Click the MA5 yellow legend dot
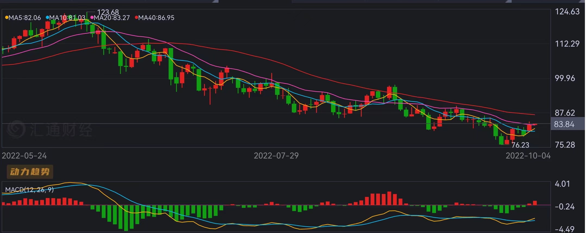Screen dimensions: 586x233 (7, 18)
